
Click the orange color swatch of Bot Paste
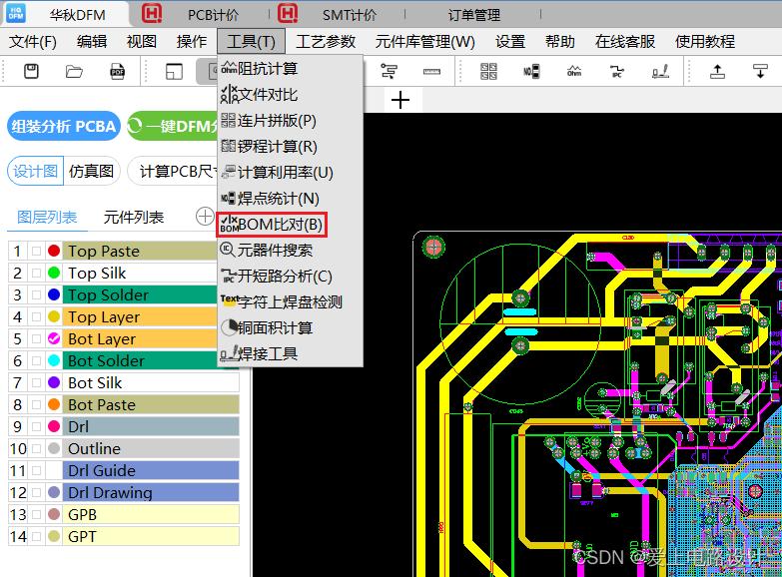54,404
